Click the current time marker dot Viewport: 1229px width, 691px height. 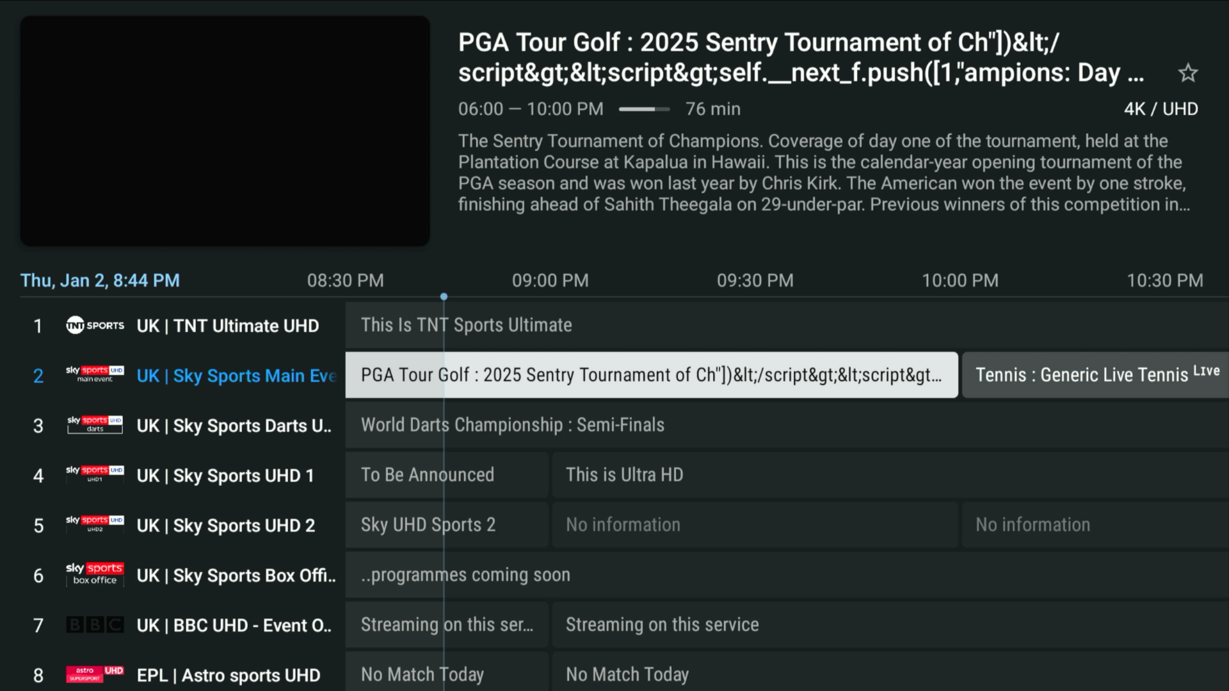click(x=444, y=297)
